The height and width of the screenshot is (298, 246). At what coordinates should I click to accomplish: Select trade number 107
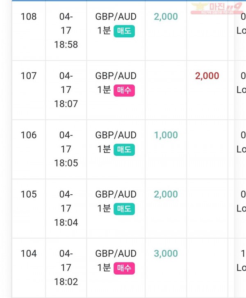click(x=29, y=76)
